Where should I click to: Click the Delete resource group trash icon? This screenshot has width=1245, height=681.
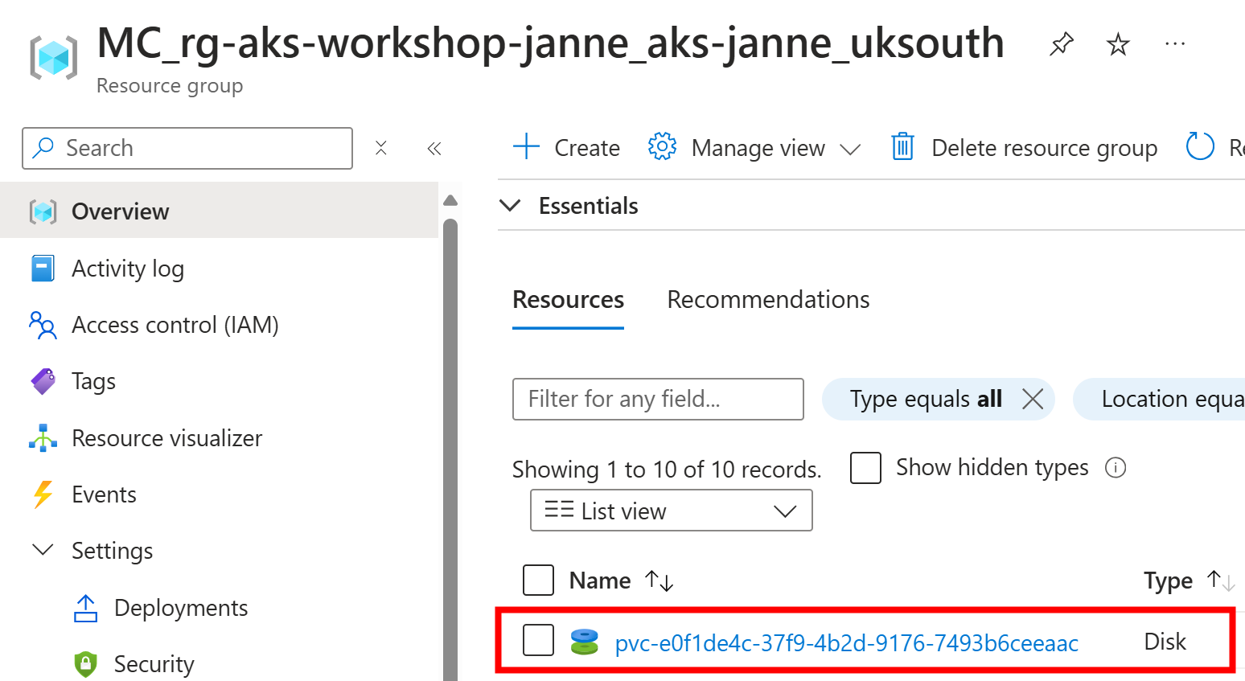click(902, 147)
